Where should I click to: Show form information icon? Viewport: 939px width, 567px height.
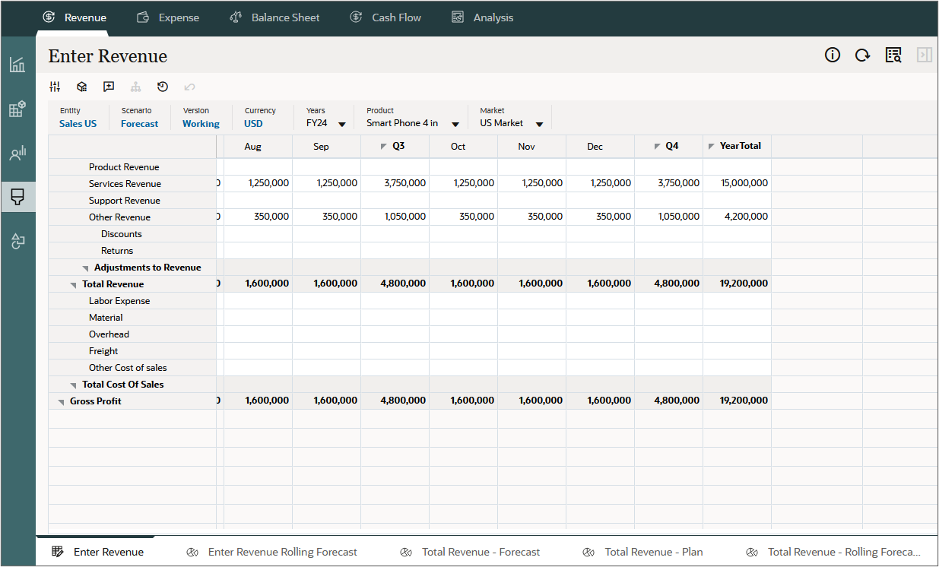coord(833,55)
